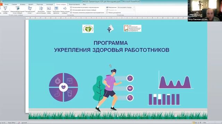This screenshot has width=222, height=124.
Task: Open Quick Access Toolbar customize arrow
Action: pyautogui.click(x=3, y=1)
